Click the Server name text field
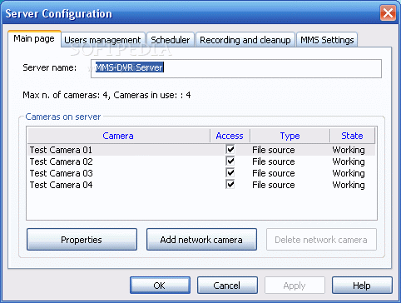Viewport: 401px width, 303px height. tap(236, 68)
